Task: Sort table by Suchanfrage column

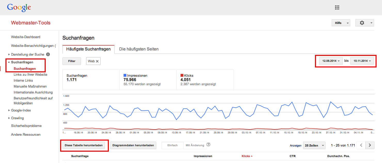Action: 80,156
